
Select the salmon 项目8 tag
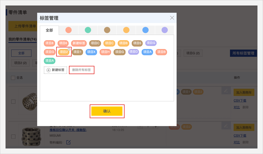tap(50, 43)
